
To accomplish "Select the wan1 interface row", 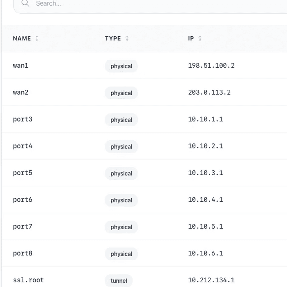I will [x=20, y=66].
